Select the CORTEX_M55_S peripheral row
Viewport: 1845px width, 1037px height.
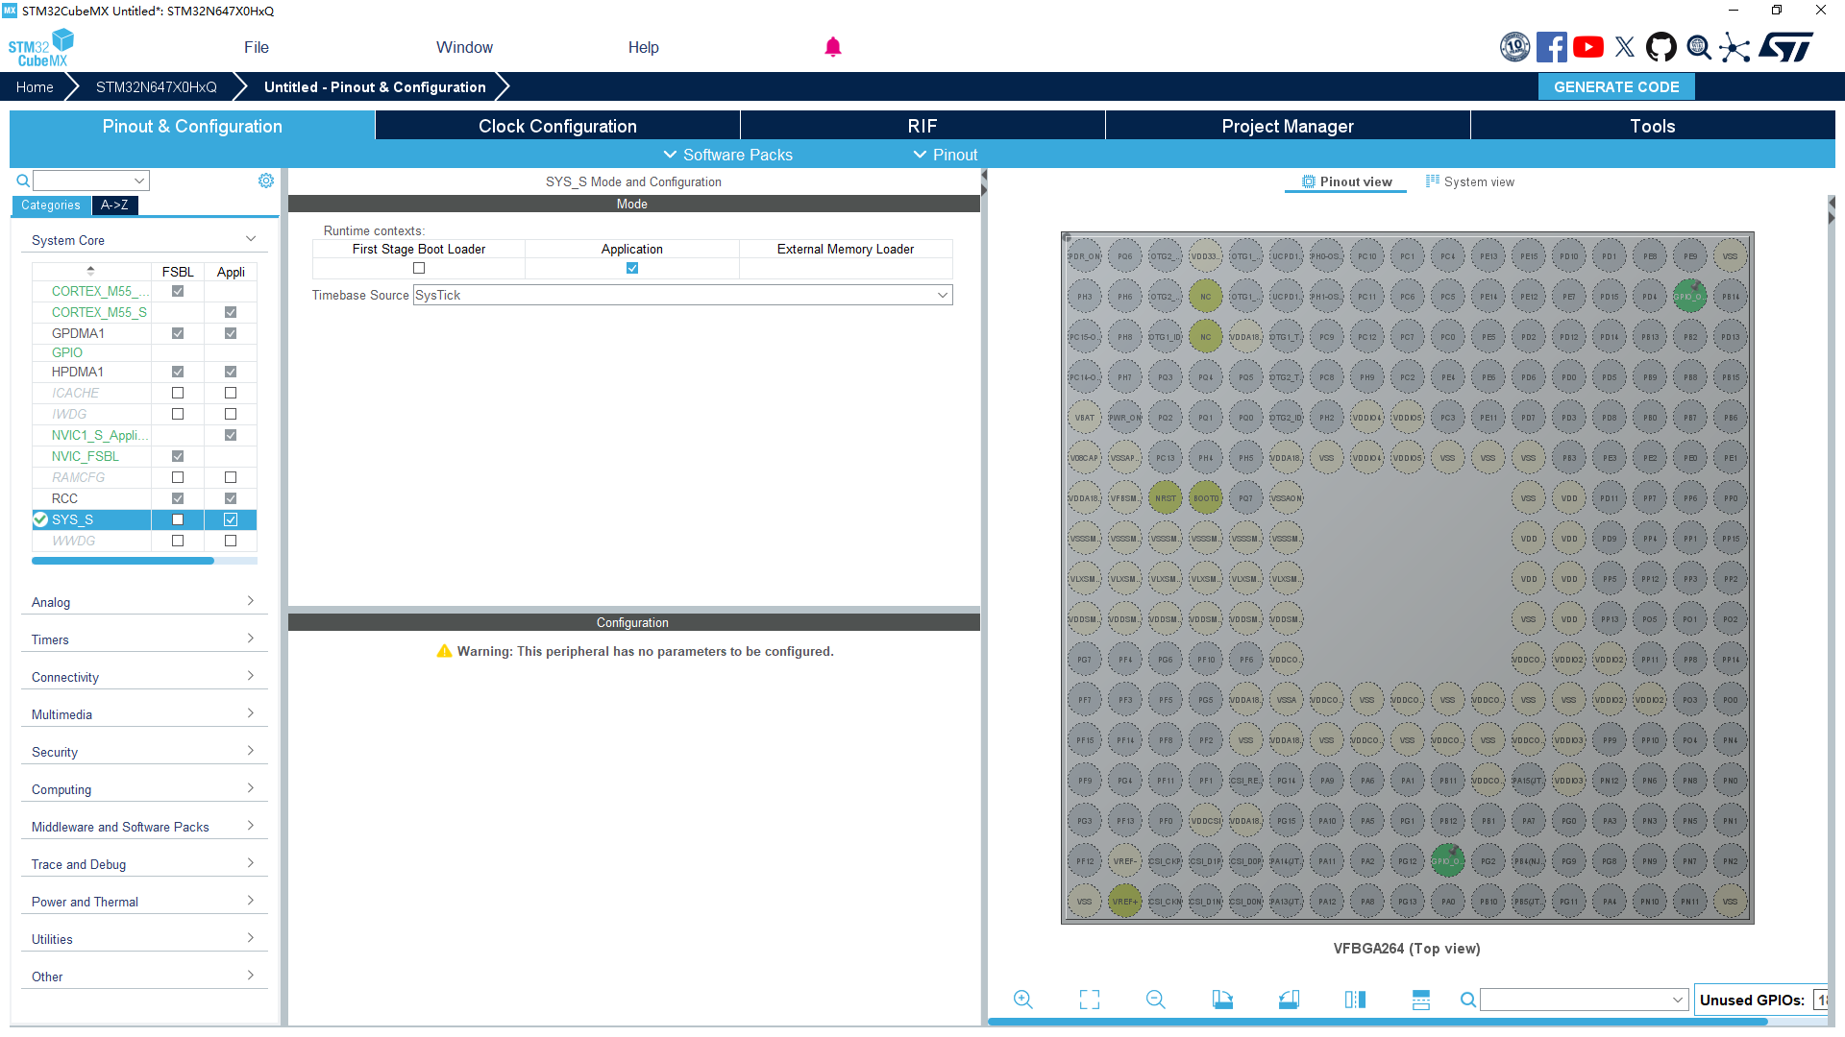click(x=144, y=312)
